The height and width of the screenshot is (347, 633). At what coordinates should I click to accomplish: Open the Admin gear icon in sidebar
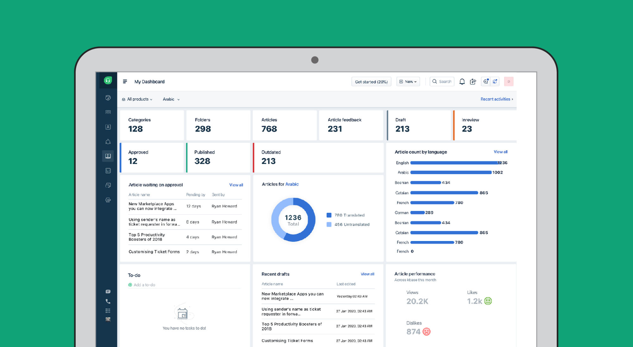(108, 200)
